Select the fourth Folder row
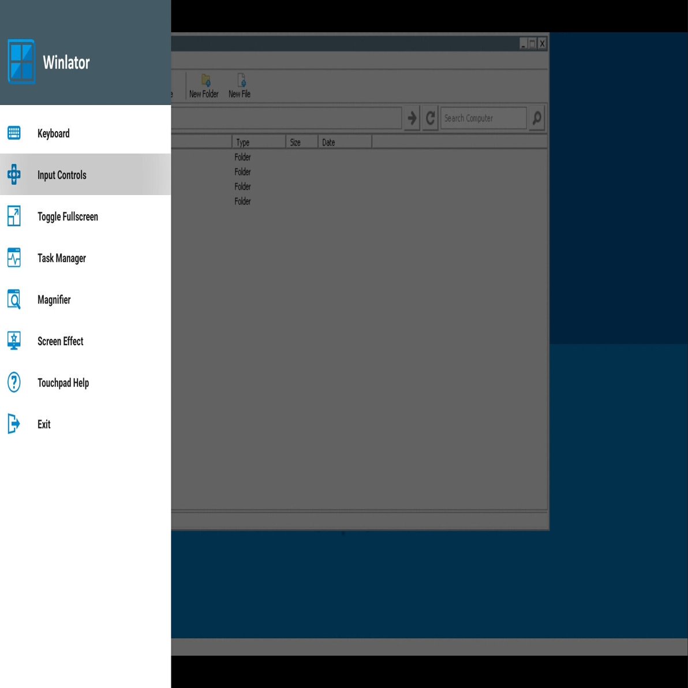The image size is (688, 688). coord(359,201)
